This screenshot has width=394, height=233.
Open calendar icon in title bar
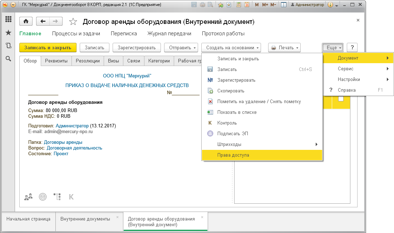(247, 5)
